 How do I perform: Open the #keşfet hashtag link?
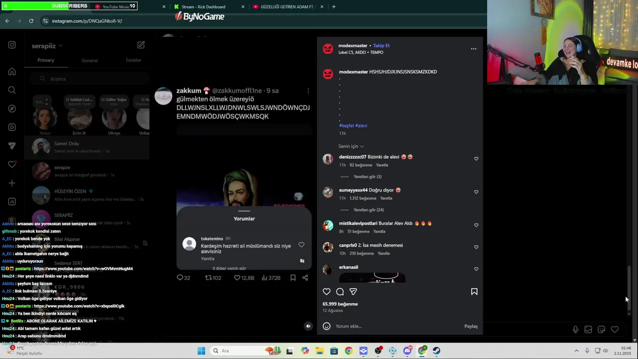[346, 126]
